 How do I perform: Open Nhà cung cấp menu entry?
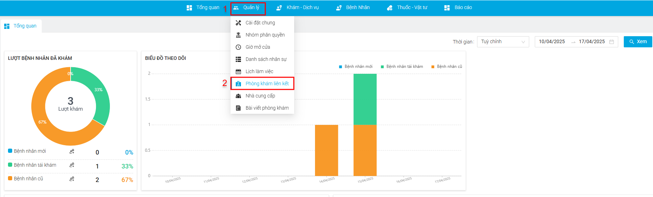click(x=262, y=96)
